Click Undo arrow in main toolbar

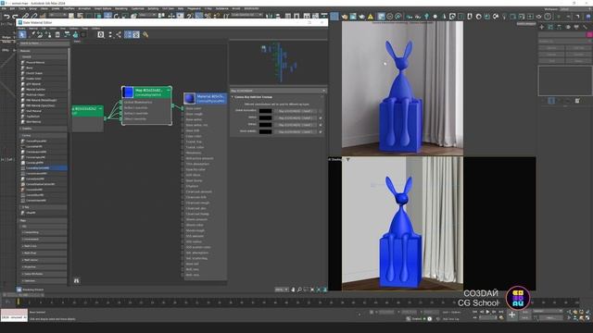tap(6, 17)
